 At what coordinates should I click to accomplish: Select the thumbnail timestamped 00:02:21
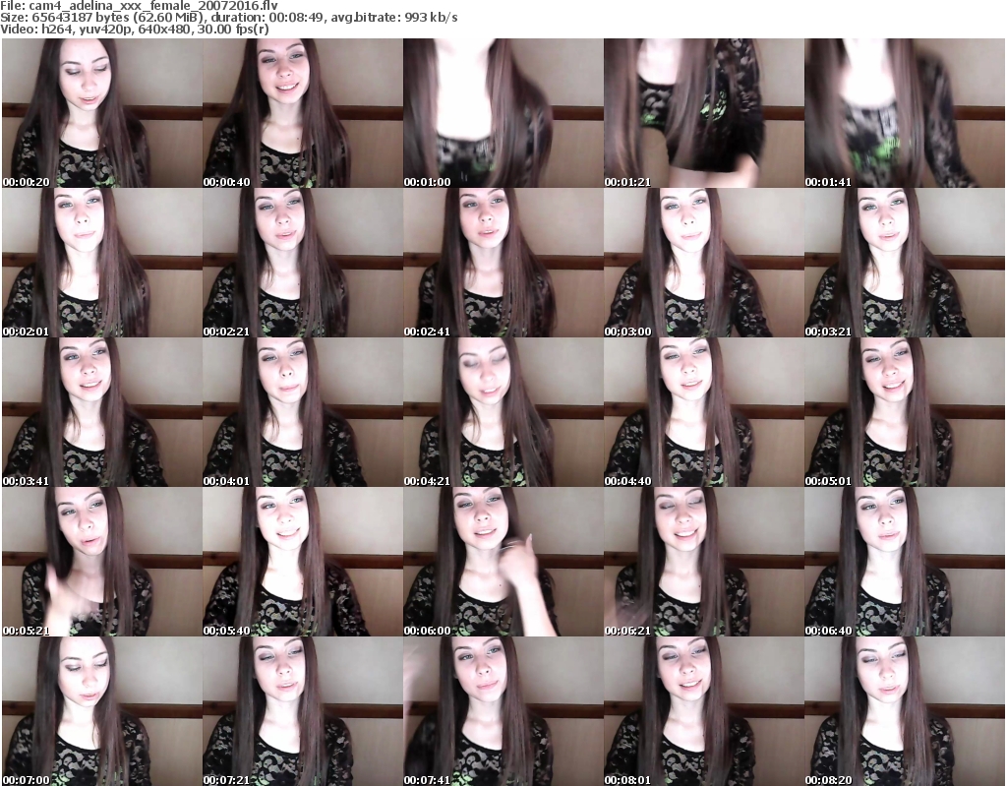click(x=303, y=263)
